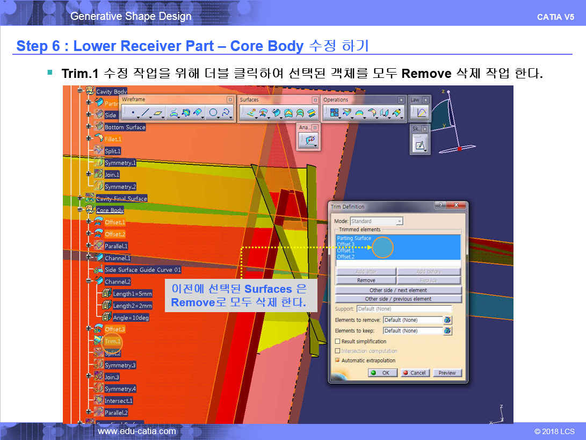The image size is (586, 440).
Task: Click the icon beside Elements to keep field
Action: tap(447, 331)
